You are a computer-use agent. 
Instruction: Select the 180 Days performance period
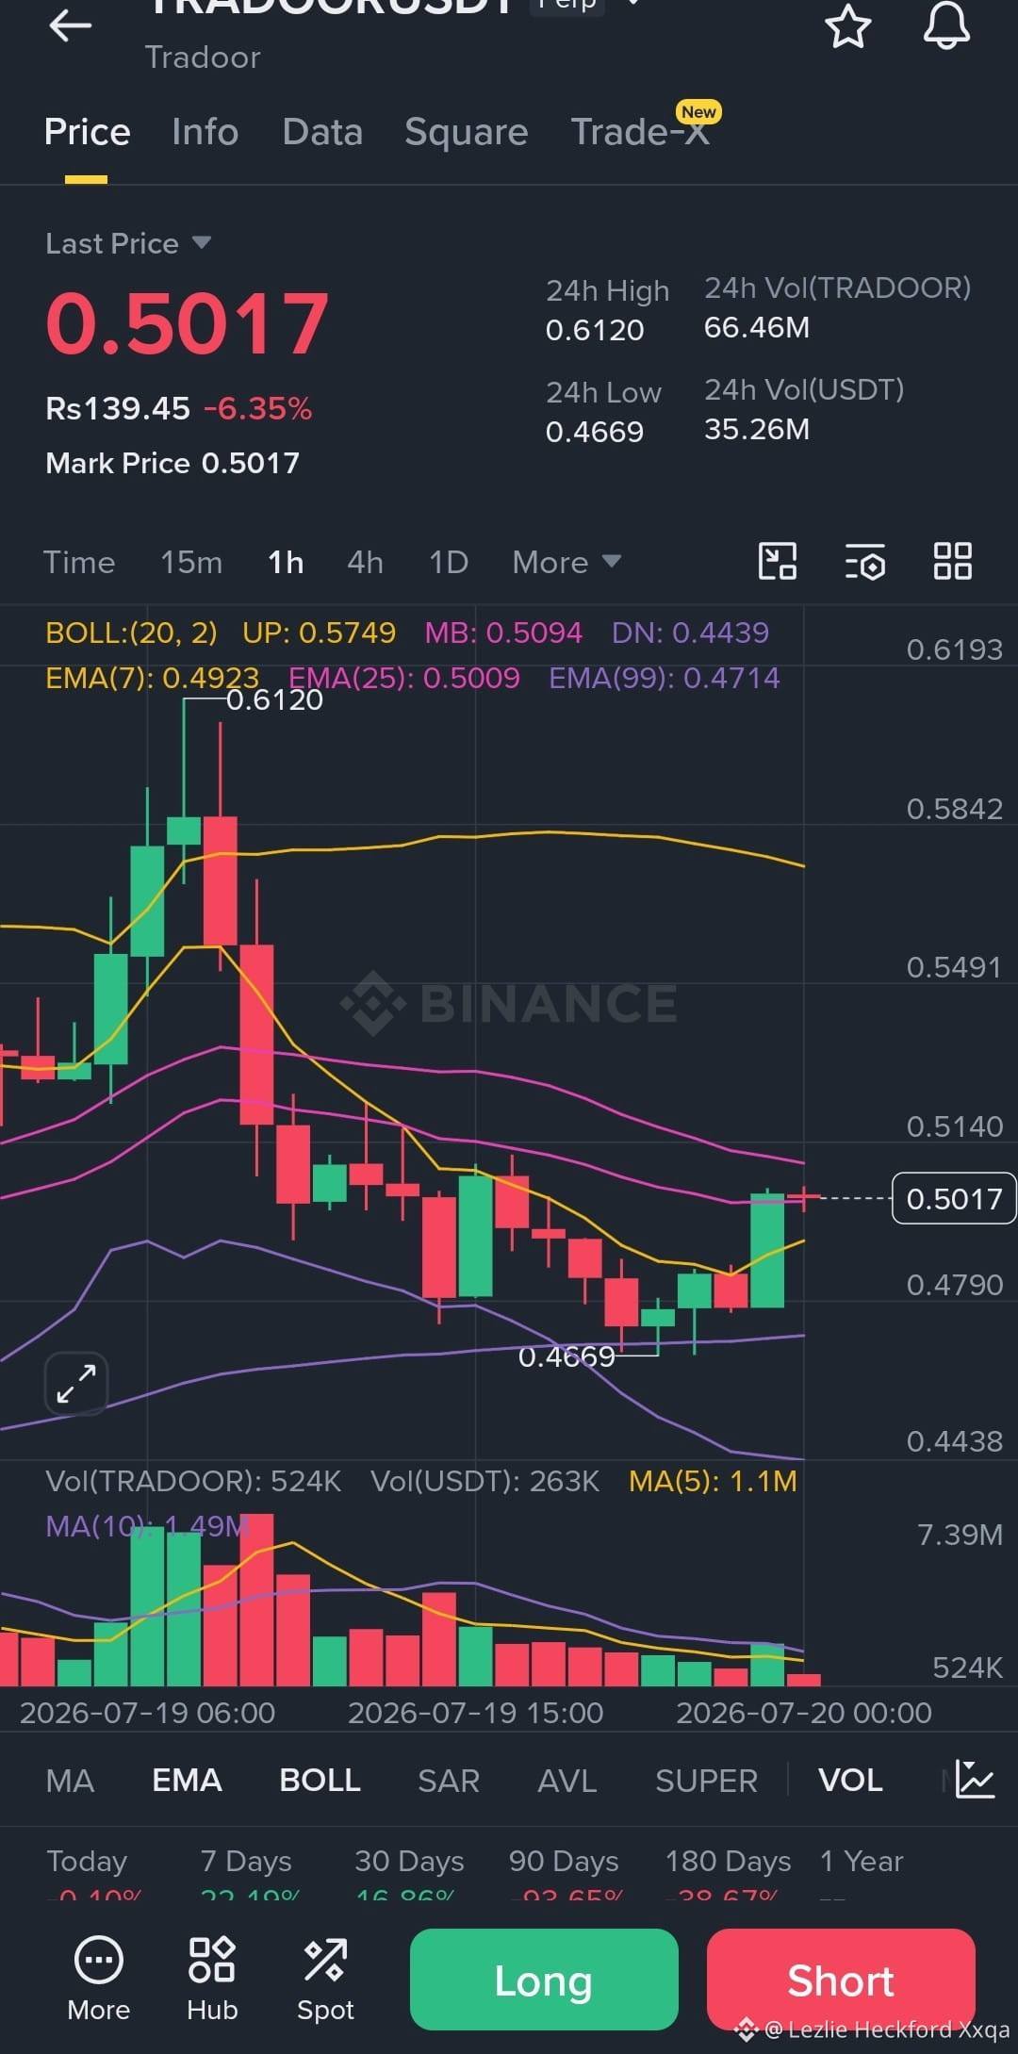(x=728, y=1862)
